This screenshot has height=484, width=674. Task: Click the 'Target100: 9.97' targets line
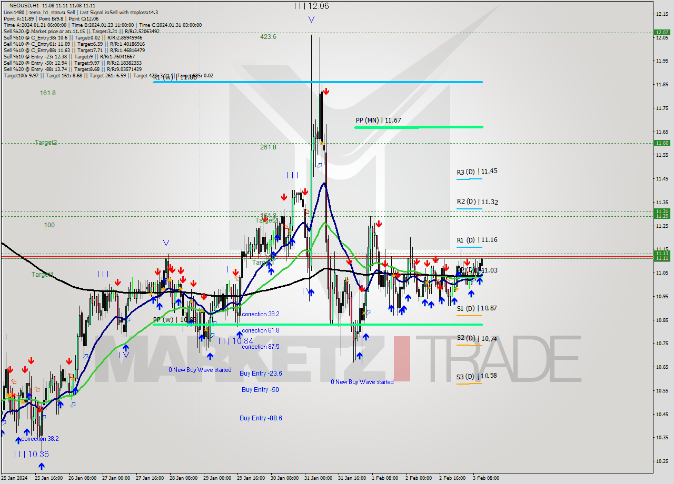tap(108, 75)
